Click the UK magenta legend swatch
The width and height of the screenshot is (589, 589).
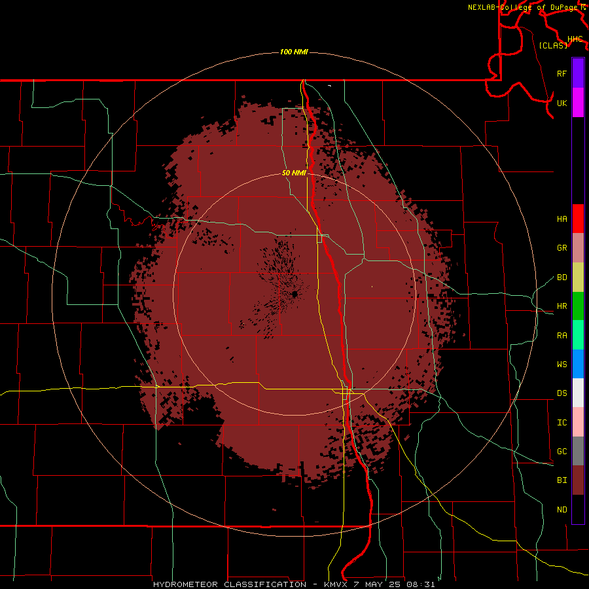coord(578,103)
